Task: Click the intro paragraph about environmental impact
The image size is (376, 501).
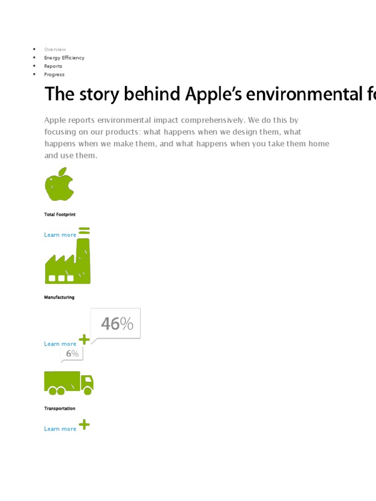Action: coord(187,138)
